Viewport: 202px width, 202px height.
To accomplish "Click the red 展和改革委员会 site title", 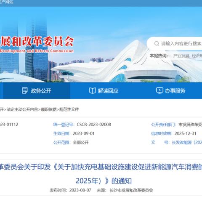I will coord(37,42).
